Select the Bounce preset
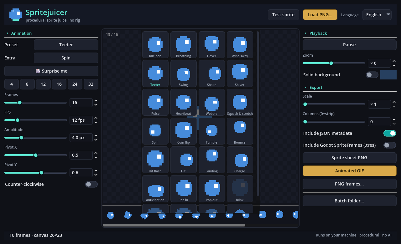The width and height of the screenshot is (401, 244). pos(240,131)
